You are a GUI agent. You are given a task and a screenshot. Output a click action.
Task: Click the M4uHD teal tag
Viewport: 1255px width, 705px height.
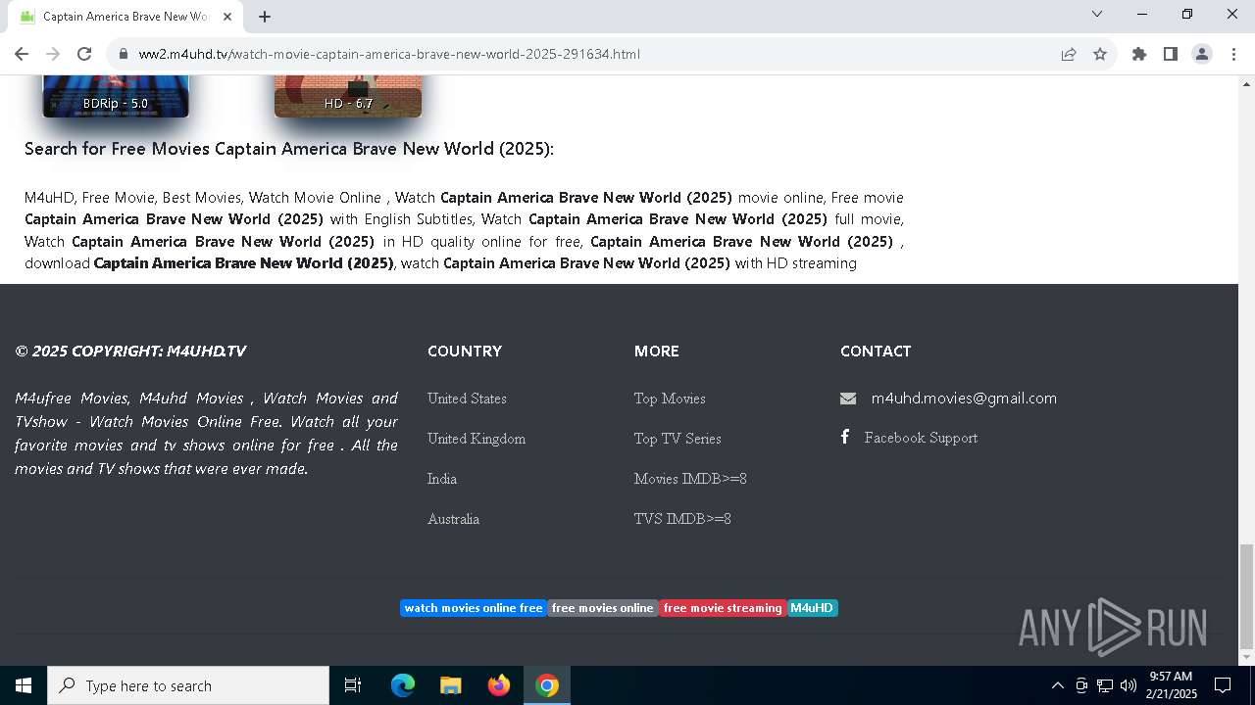812,608
